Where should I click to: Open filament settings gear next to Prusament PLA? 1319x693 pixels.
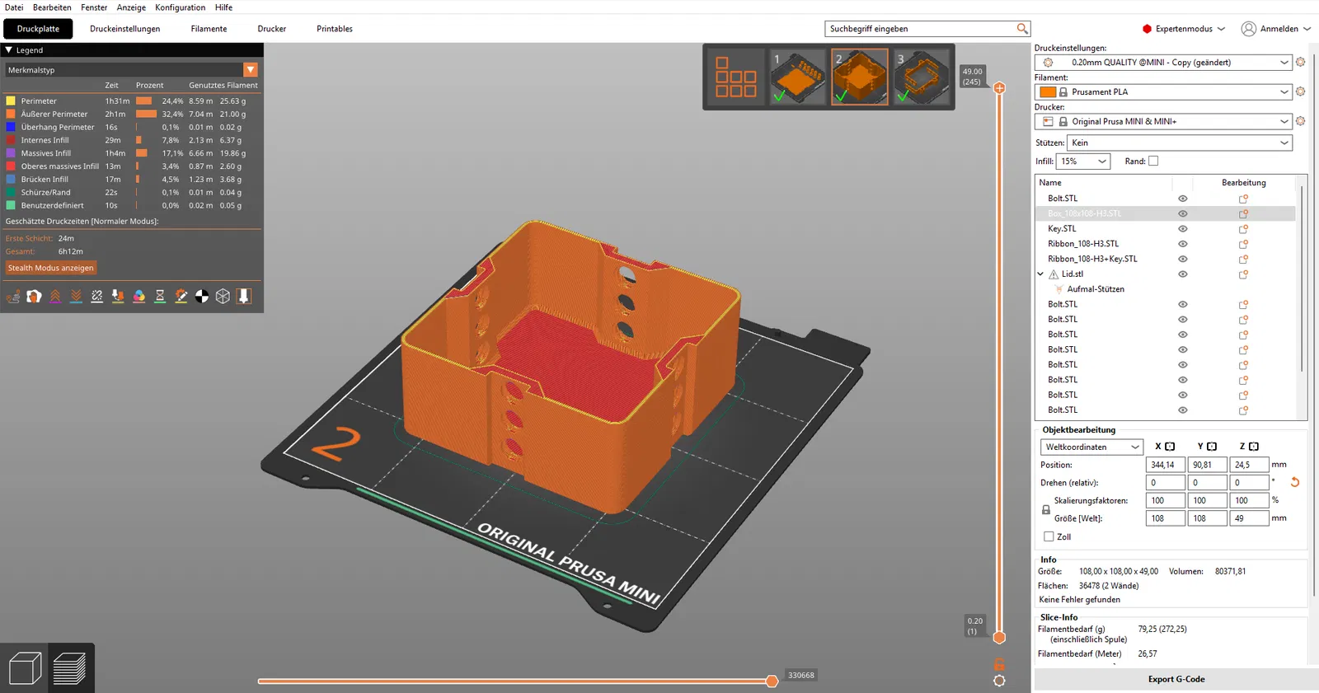pos(1300,92)
